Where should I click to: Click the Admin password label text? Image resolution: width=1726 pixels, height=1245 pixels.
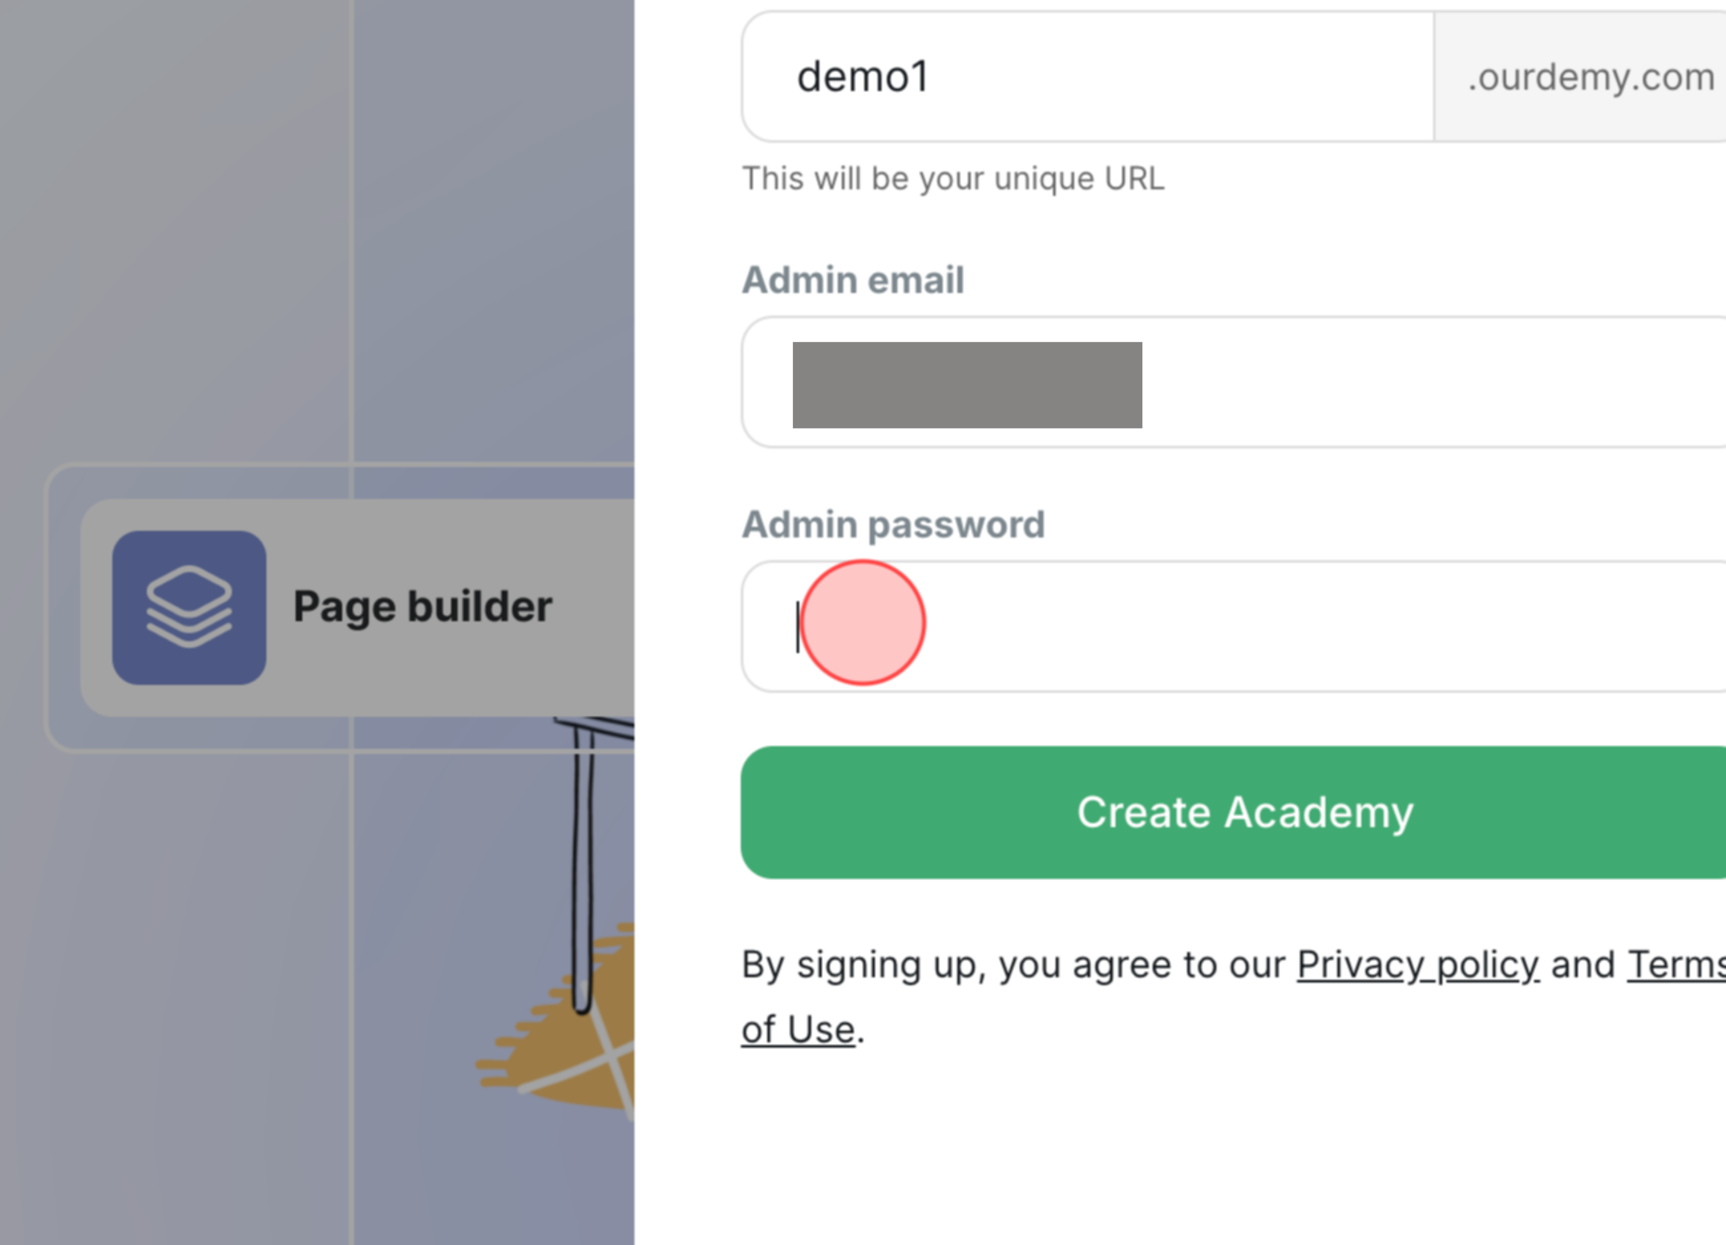tap(894, 524)
